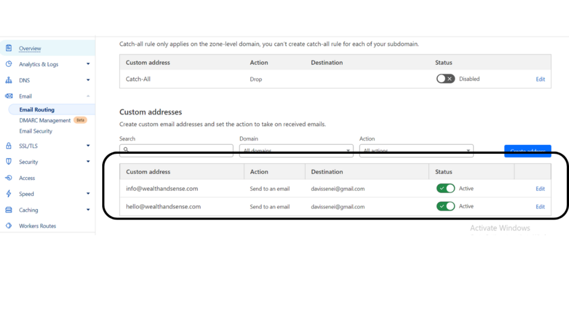The width and height of the screenshot is (569, 320).
Task: Click the Workers Routes diamond icon
Action: click(8, 226)
